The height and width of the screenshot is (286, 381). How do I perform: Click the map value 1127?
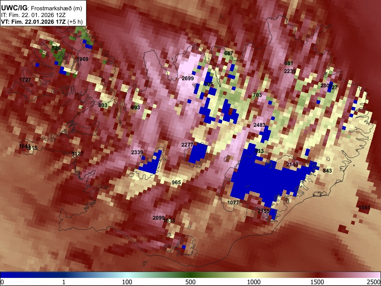[78, 154]
